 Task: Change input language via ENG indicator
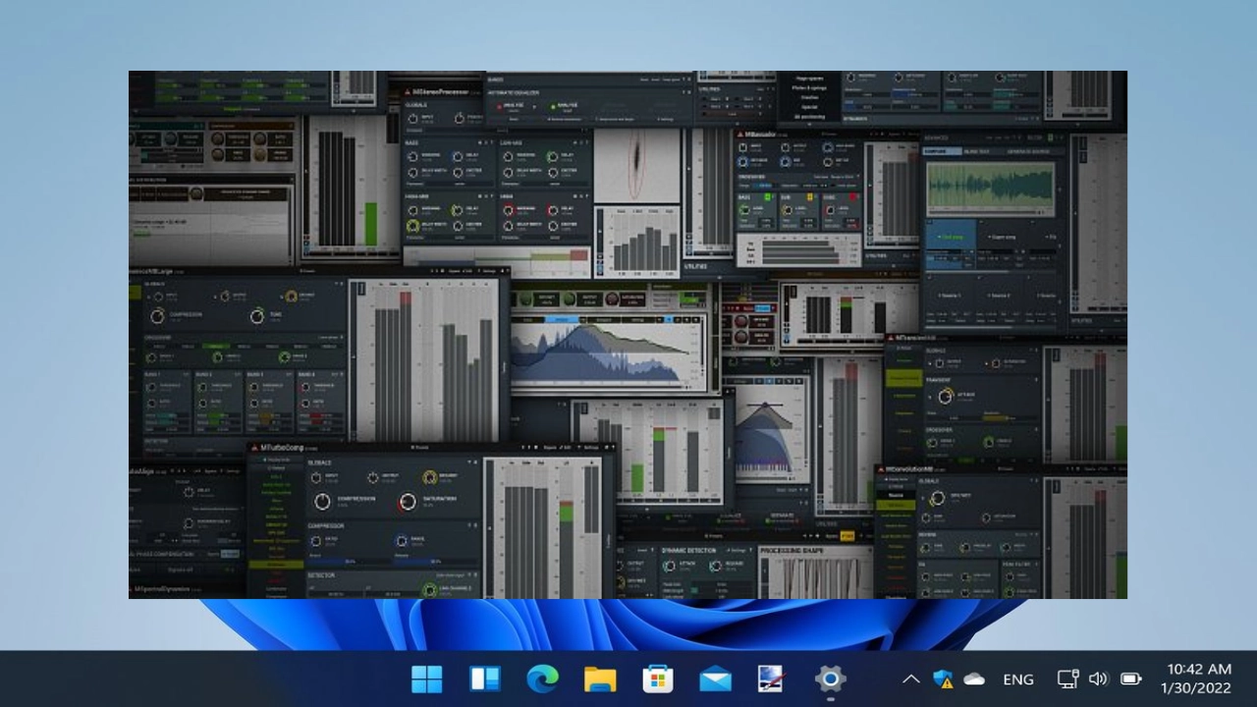[x=1018, y=679]
